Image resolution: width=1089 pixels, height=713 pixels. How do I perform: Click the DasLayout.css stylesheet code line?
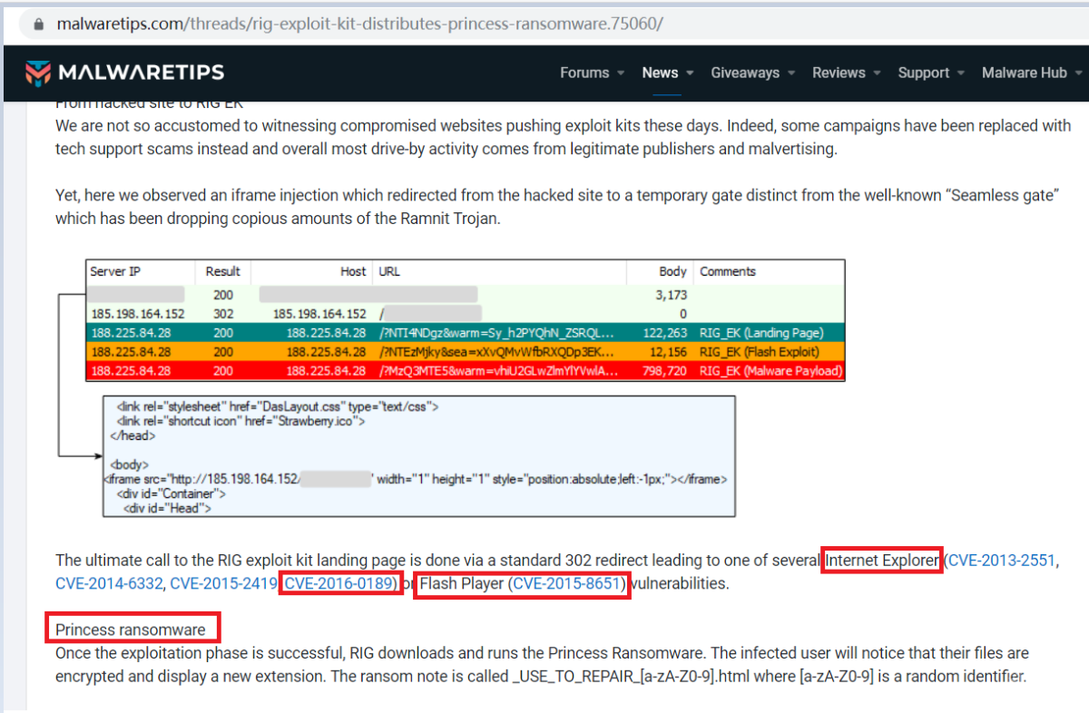pos(279,406)
